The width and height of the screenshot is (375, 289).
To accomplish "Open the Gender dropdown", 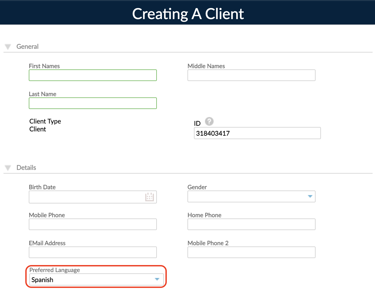I will [x=310, y=196].
